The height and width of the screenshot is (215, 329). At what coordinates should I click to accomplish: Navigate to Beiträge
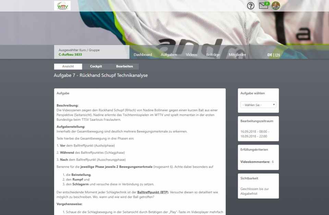pos(213,55)
